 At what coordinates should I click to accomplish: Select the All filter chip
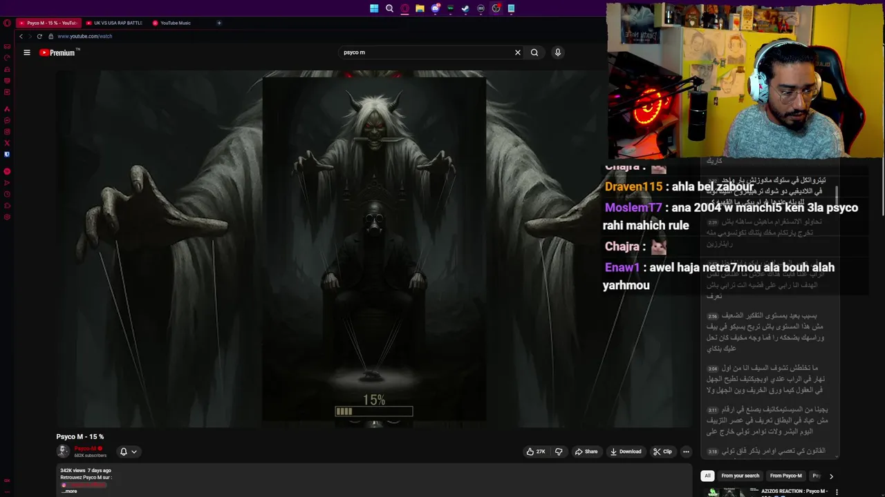click(x=707, y=476)
